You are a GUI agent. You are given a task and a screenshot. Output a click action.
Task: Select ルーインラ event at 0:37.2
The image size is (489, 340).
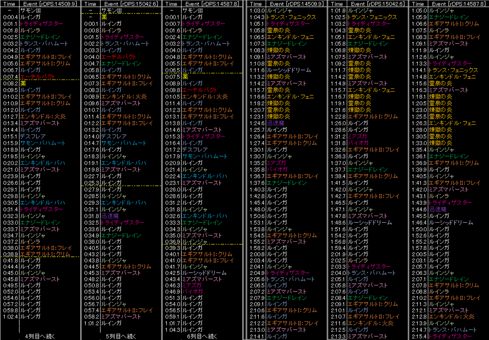[x=30, y=241]
